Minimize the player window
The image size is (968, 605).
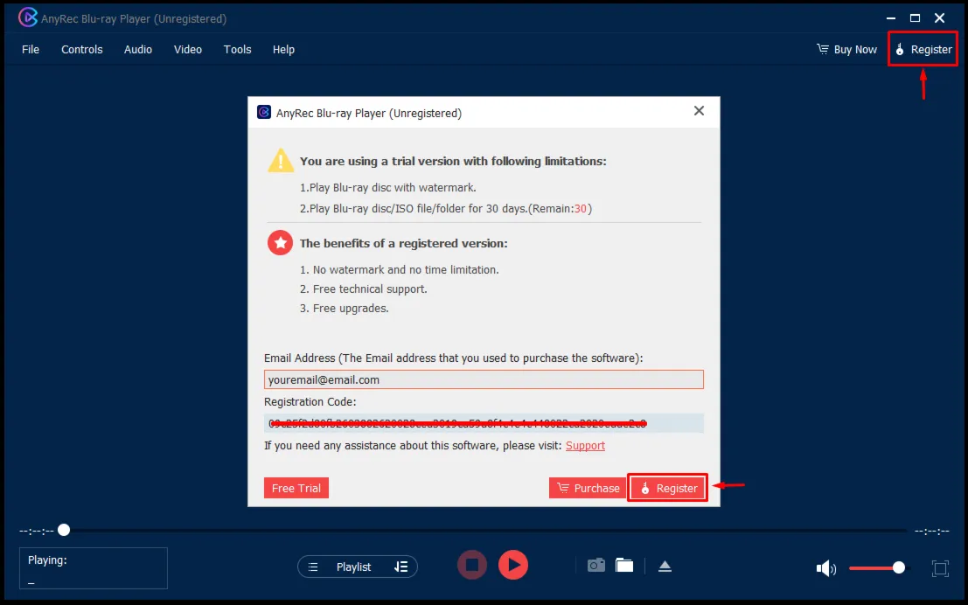click(x=891, y=17)
